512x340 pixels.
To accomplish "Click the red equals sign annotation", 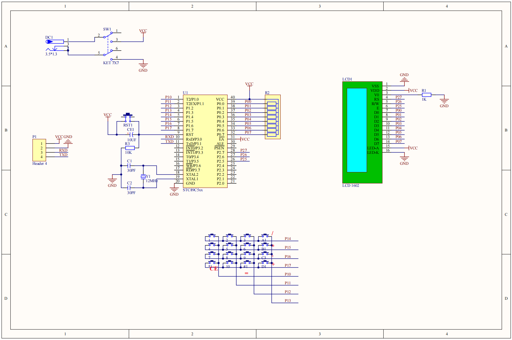I will (x=246, y=273).
